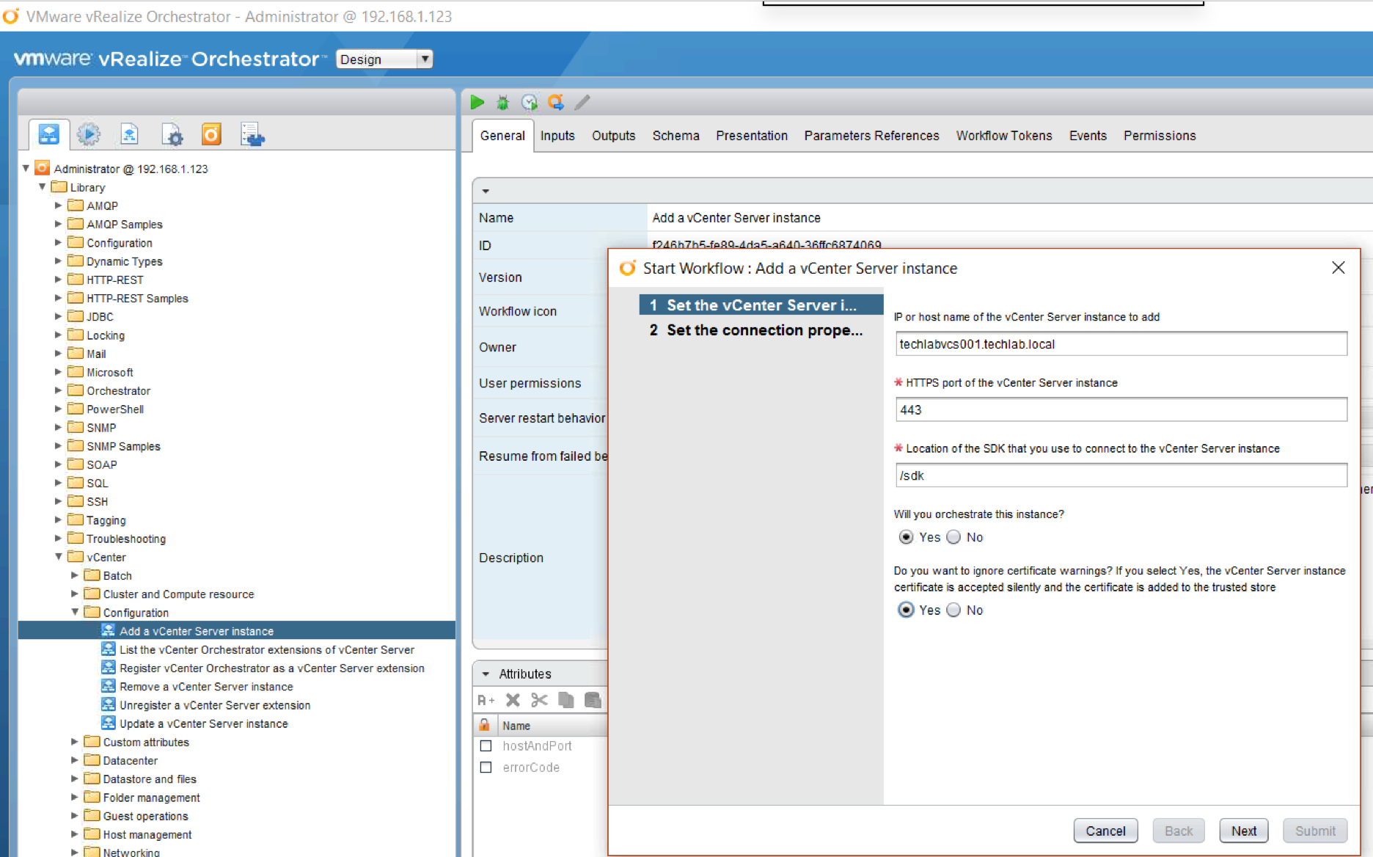Expand the Guest operations folder
The height and width of the screenshot is (857, 1373).
(x=75, y=815)
